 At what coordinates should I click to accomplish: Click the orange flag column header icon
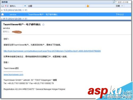(x=88, y=6)
